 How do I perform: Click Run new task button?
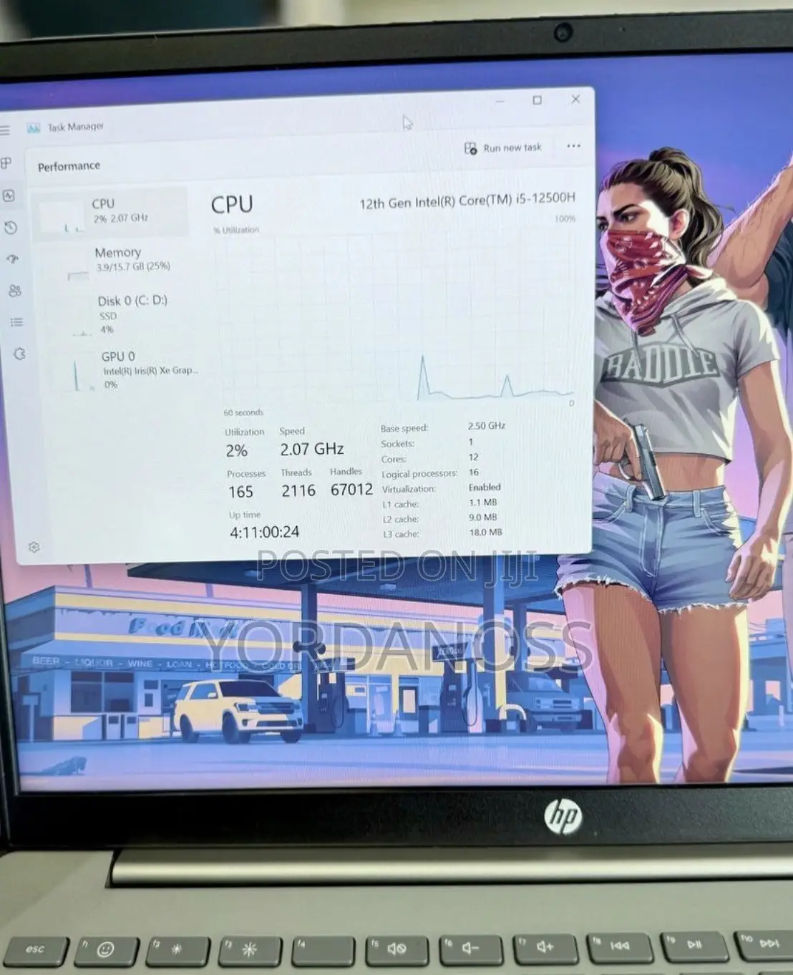tap(503, 148)
